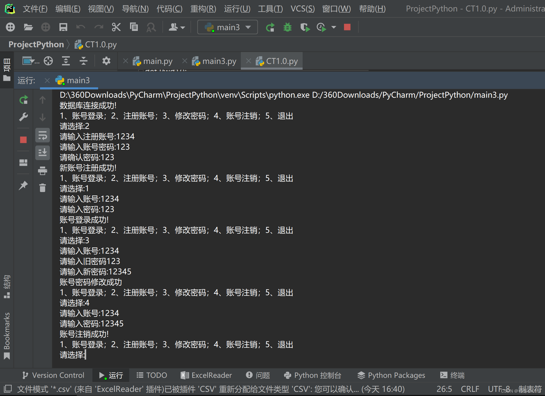Click Collapse All icon in project toolbar
The image size is (545, 396).
[x=83, y=61]
